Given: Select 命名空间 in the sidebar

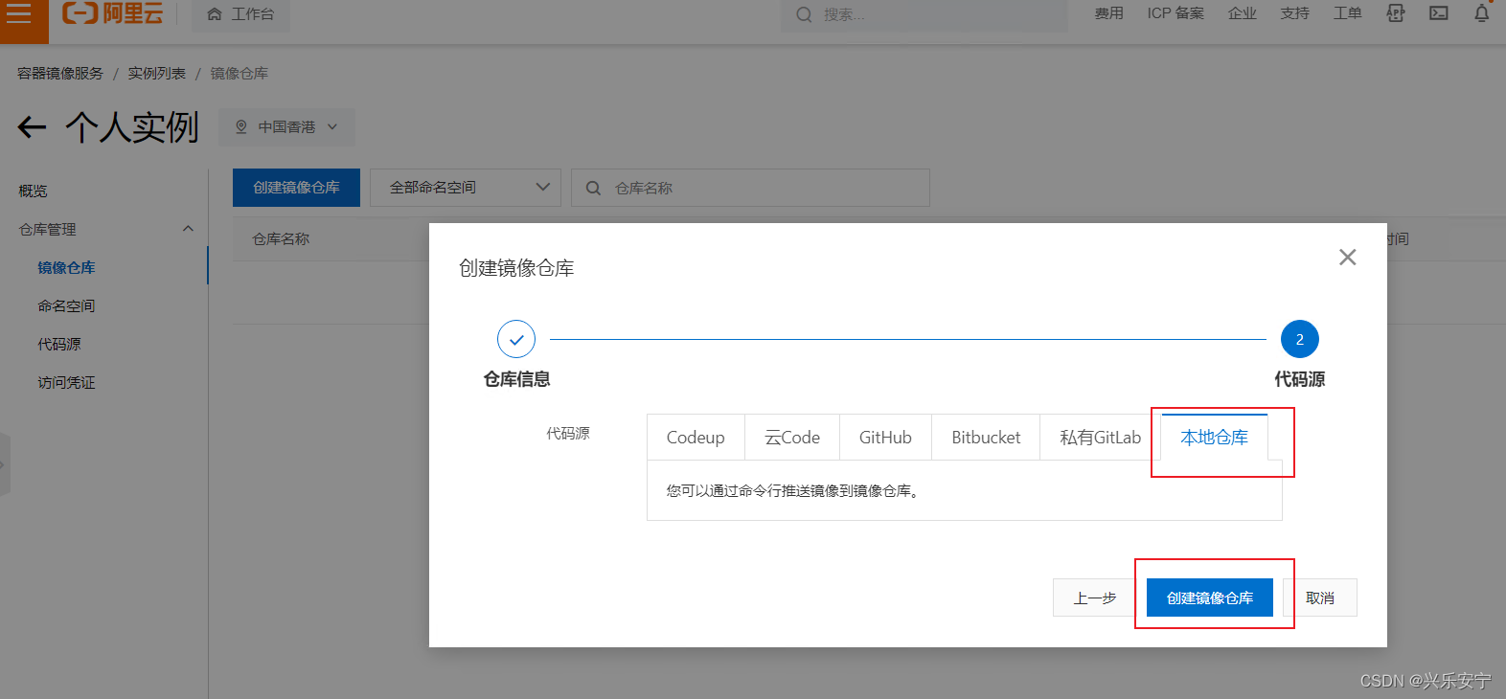Looking at the screenshot, I should coord(66,306).
